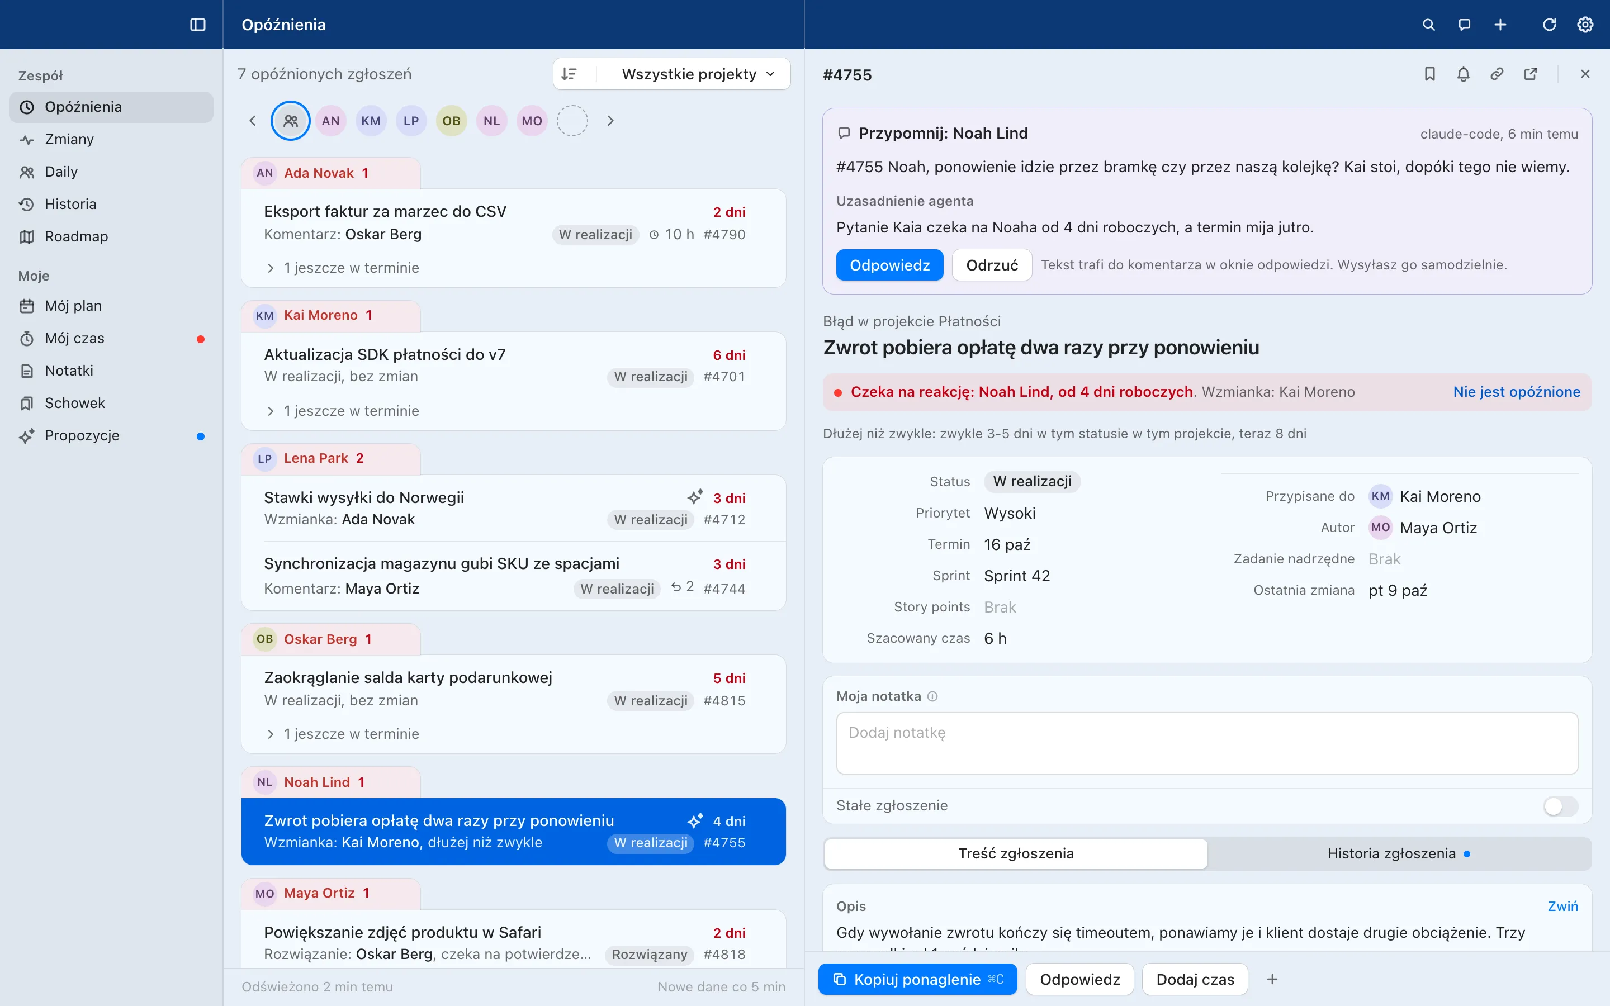Close the #4755 detail panel
The image size is (1610, 1006).
(x=1585, y=74)
